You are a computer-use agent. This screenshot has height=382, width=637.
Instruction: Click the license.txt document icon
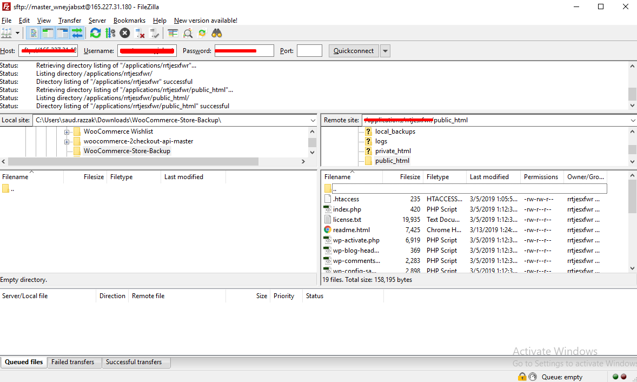(328, 220)
